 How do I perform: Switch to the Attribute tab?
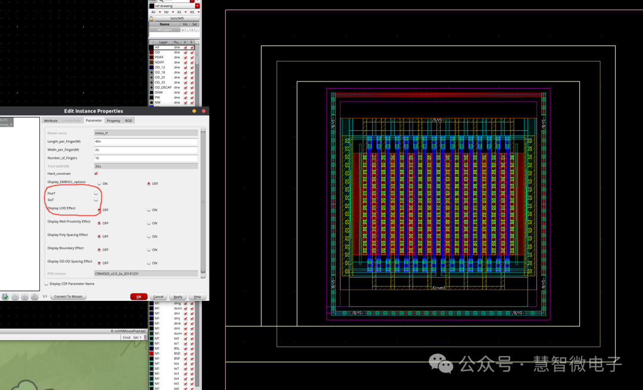click(51, 121)
